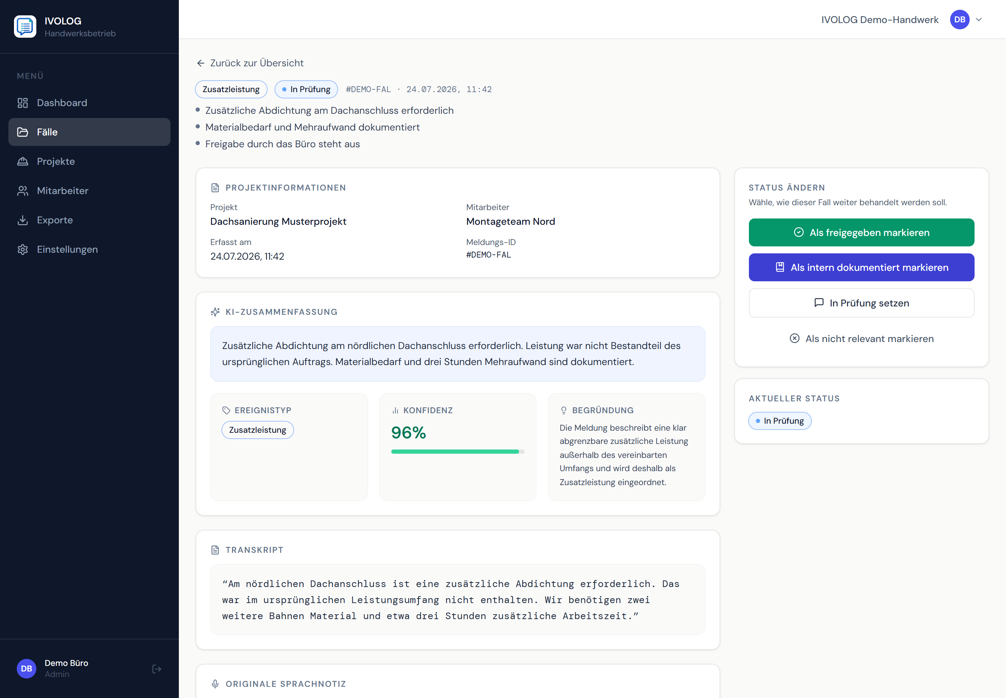Click In Prüfung setzen button
1006x698 pixels.
pos(861,303)
